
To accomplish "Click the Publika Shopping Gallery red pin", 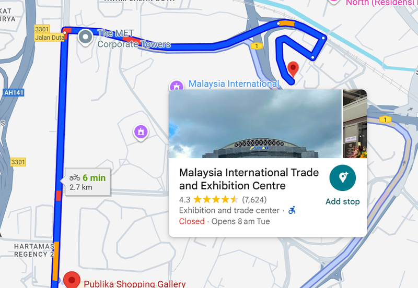I will click(72, 280).
